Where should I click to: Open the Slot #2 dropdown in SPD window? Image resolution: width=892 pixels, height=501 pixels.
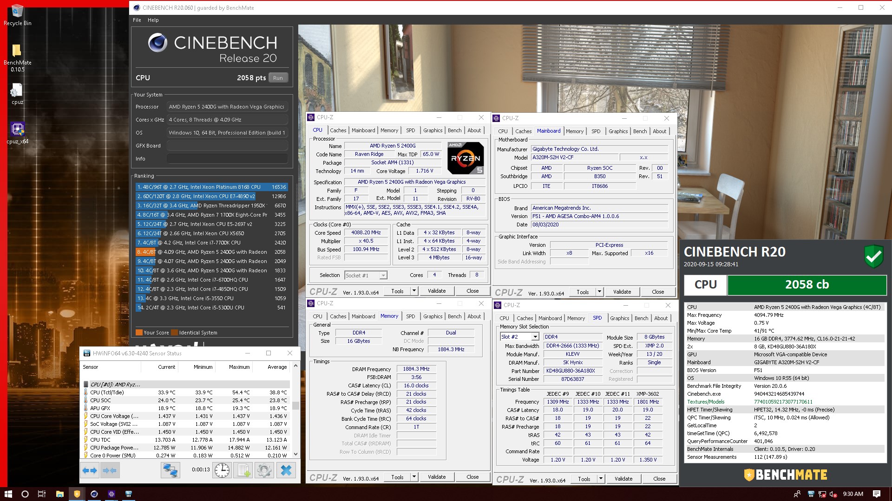(535, 337)
